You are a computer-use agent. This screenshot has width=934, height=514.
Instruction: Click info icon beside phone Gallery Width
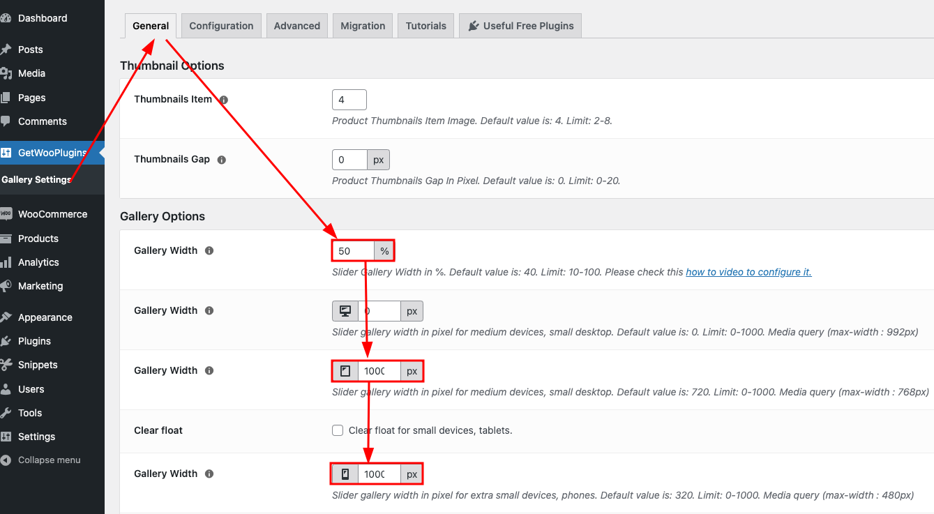point(209,474)
